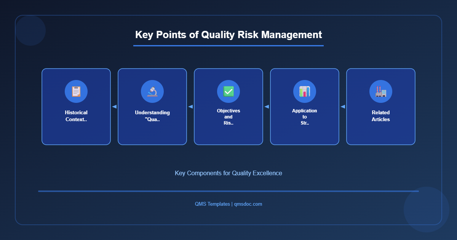Click the arrow between Application and Related Articles cards
Image resolution: width=457 pixels, height=240 pixels.
[x=343, y=107]
